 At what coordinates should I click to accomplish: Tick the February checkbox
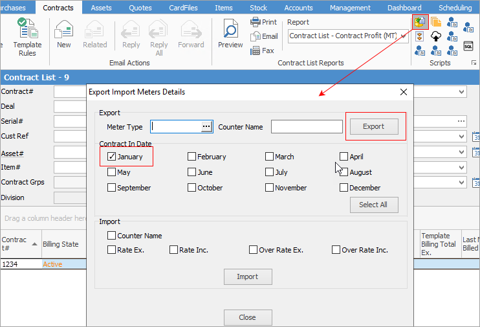click(x=191, y=157)
